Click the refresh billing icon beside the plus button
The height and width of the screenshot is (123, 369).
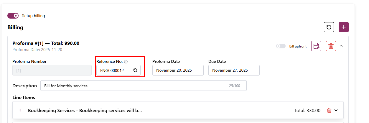[329, 27]
